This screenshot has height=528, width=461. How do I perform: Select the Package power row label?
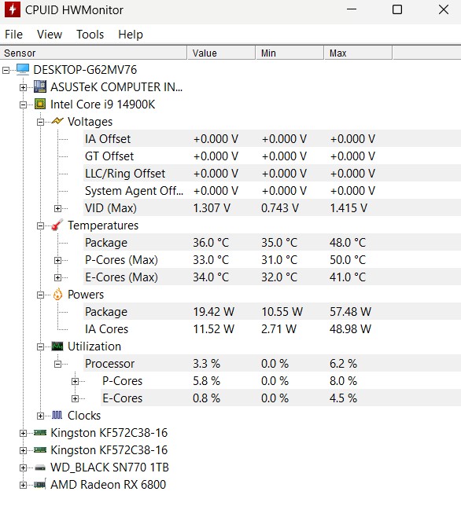106,311
